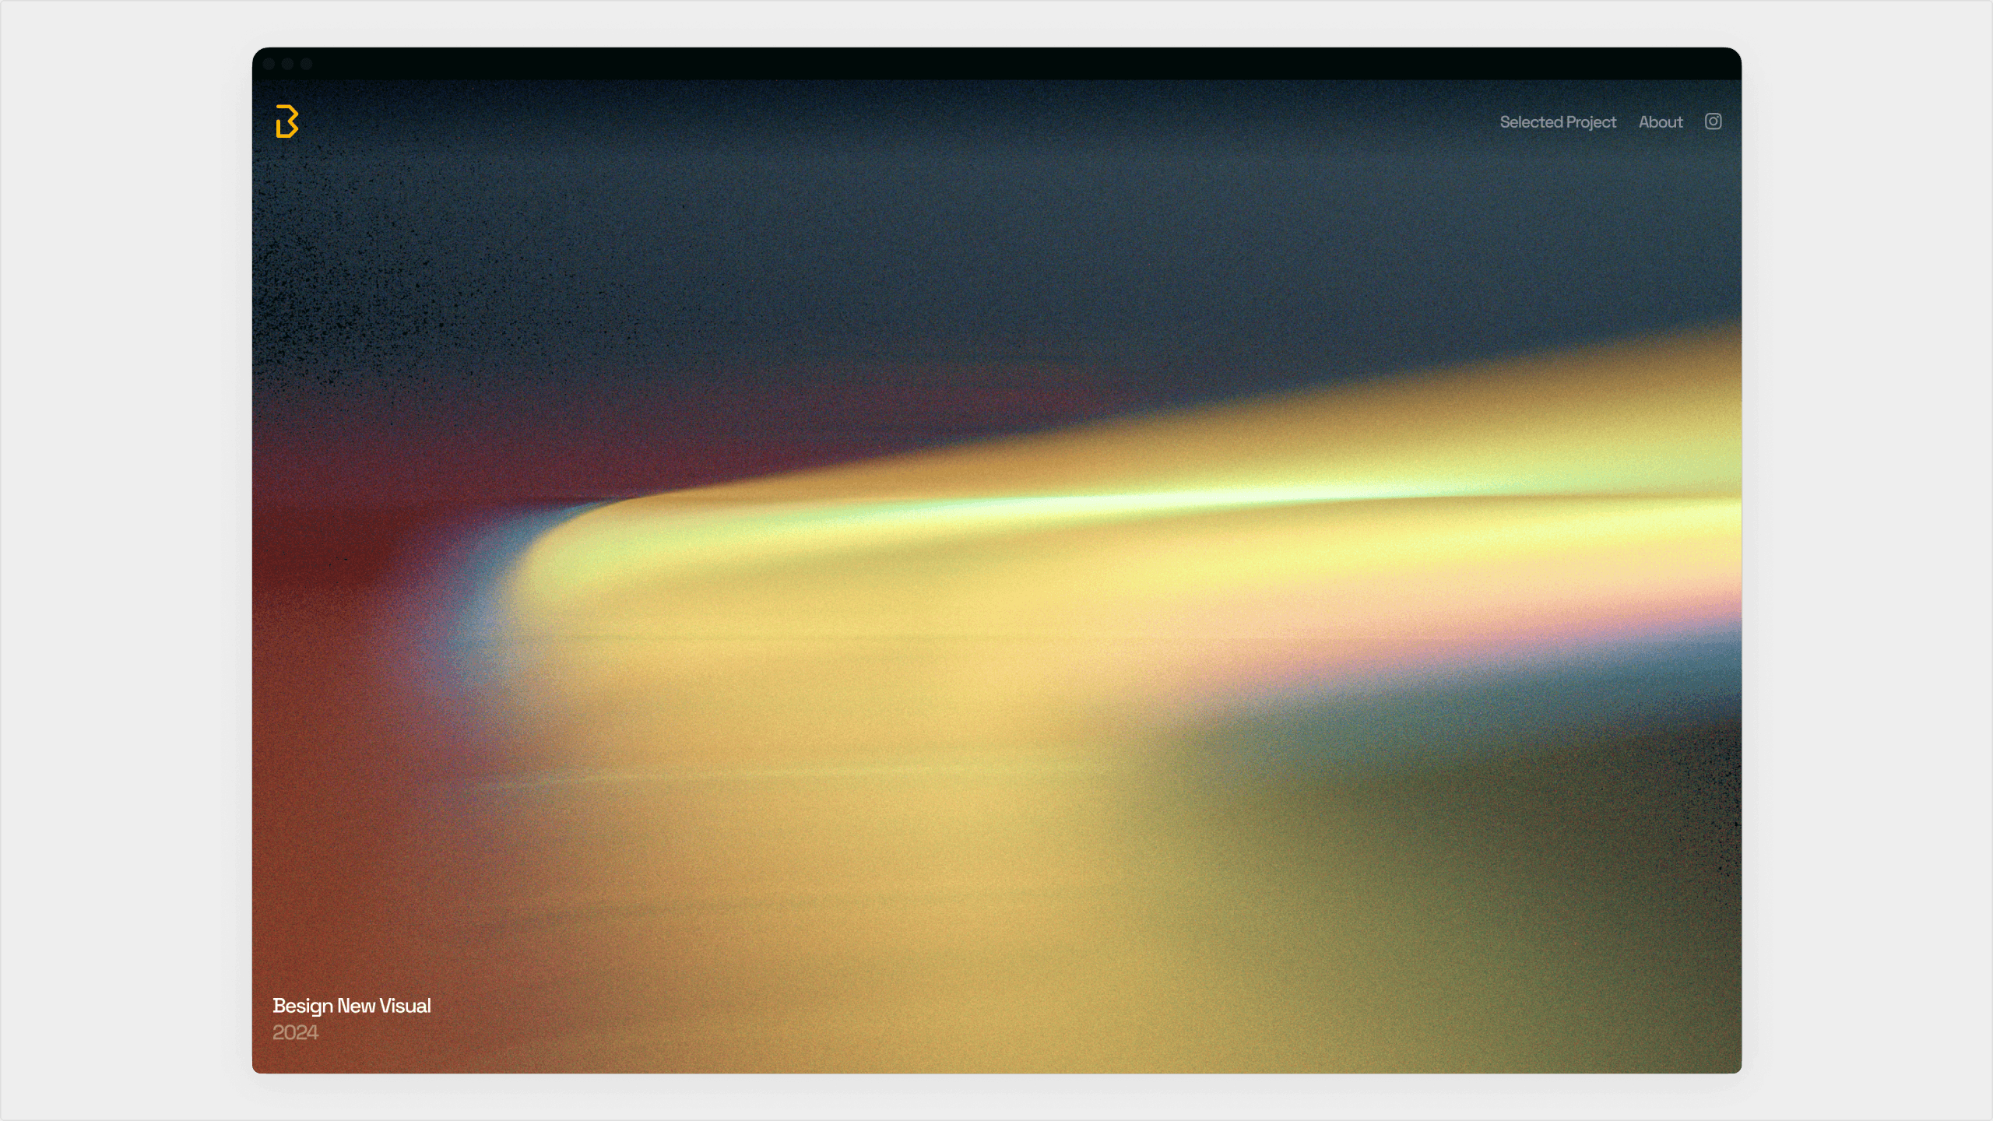
Task: Click the yellow B logo
Action: point(286,121)
